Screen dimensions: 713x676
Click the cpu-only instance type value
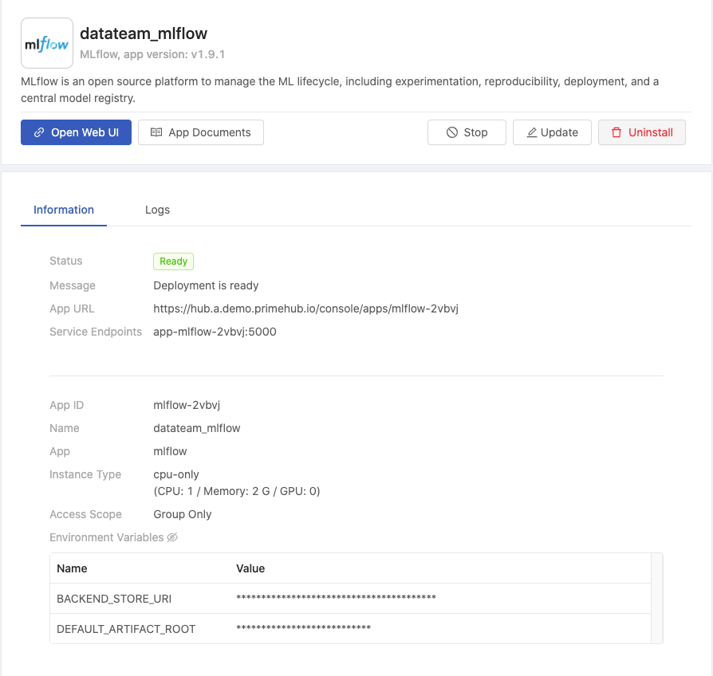point(176,474)
